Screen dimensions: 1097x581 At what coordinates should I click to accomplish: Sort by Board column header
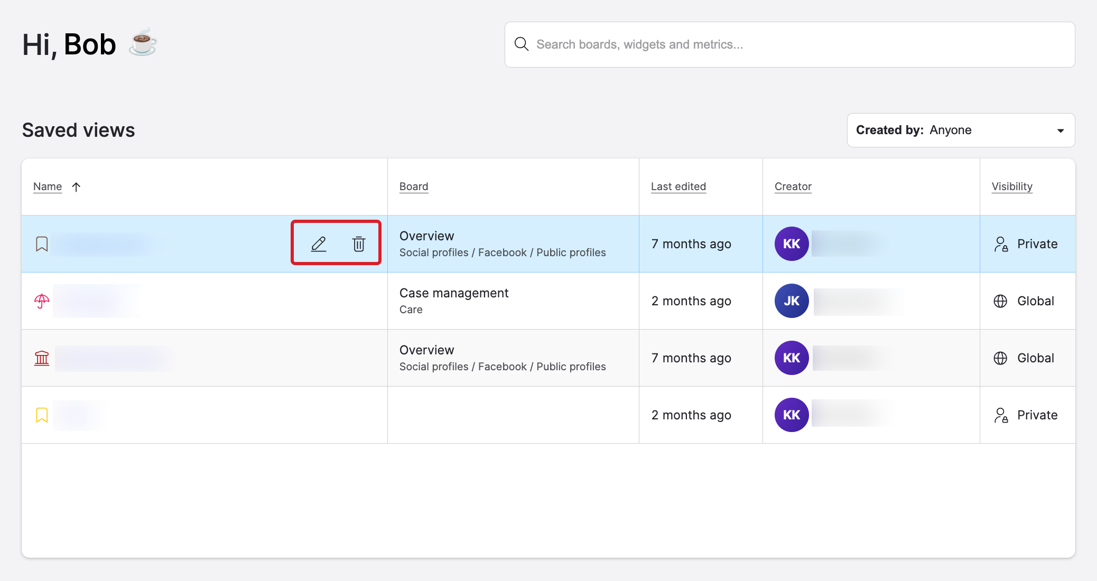414,186
